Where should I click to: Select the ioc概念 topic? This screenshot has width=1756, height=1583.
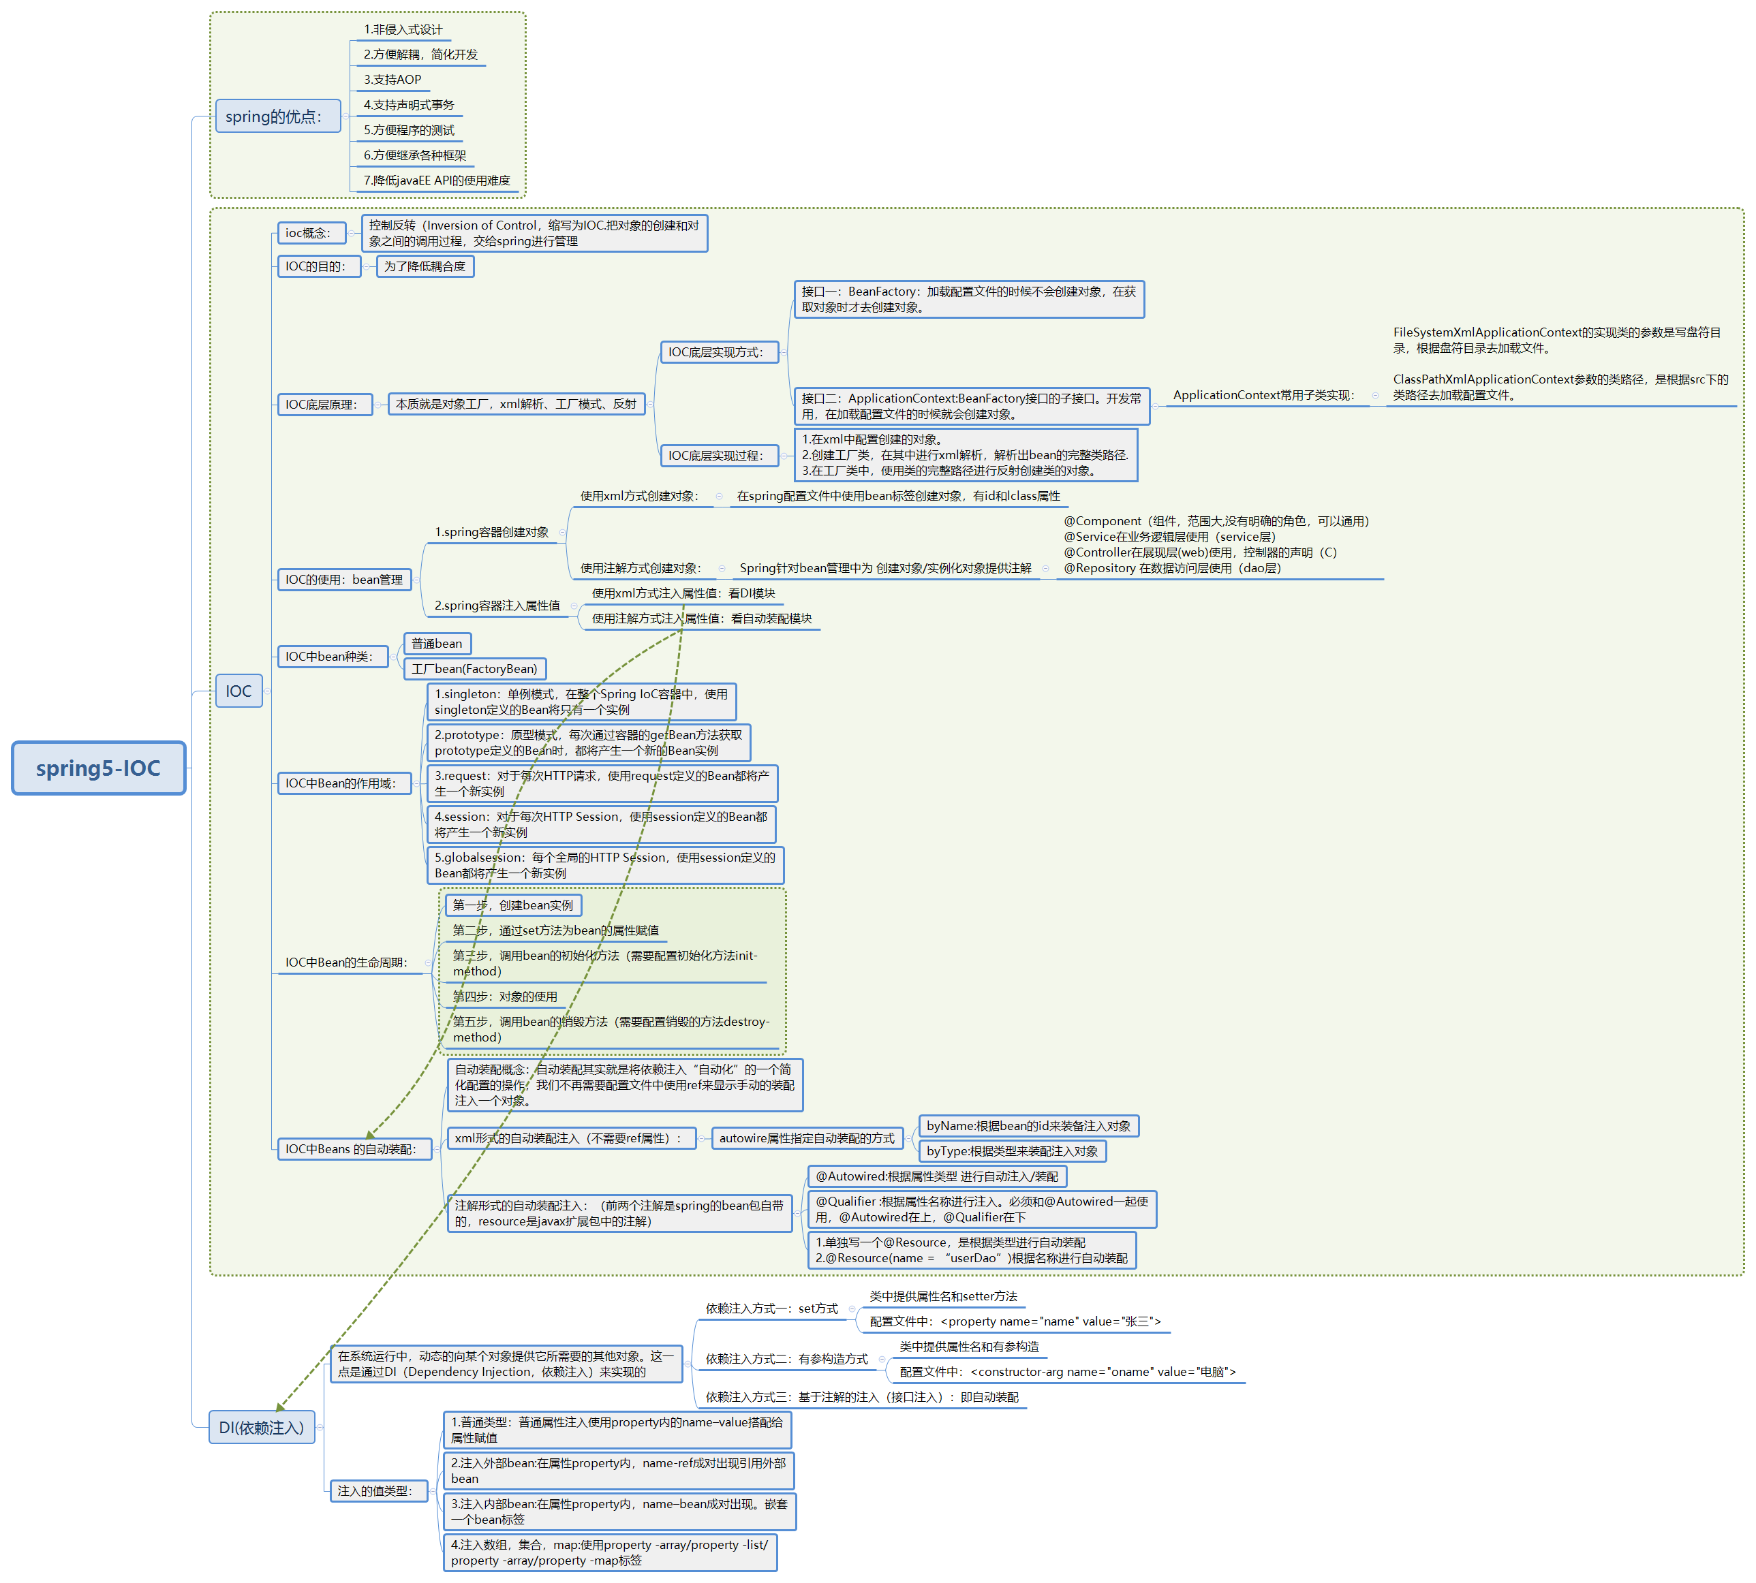pos(311,233)
